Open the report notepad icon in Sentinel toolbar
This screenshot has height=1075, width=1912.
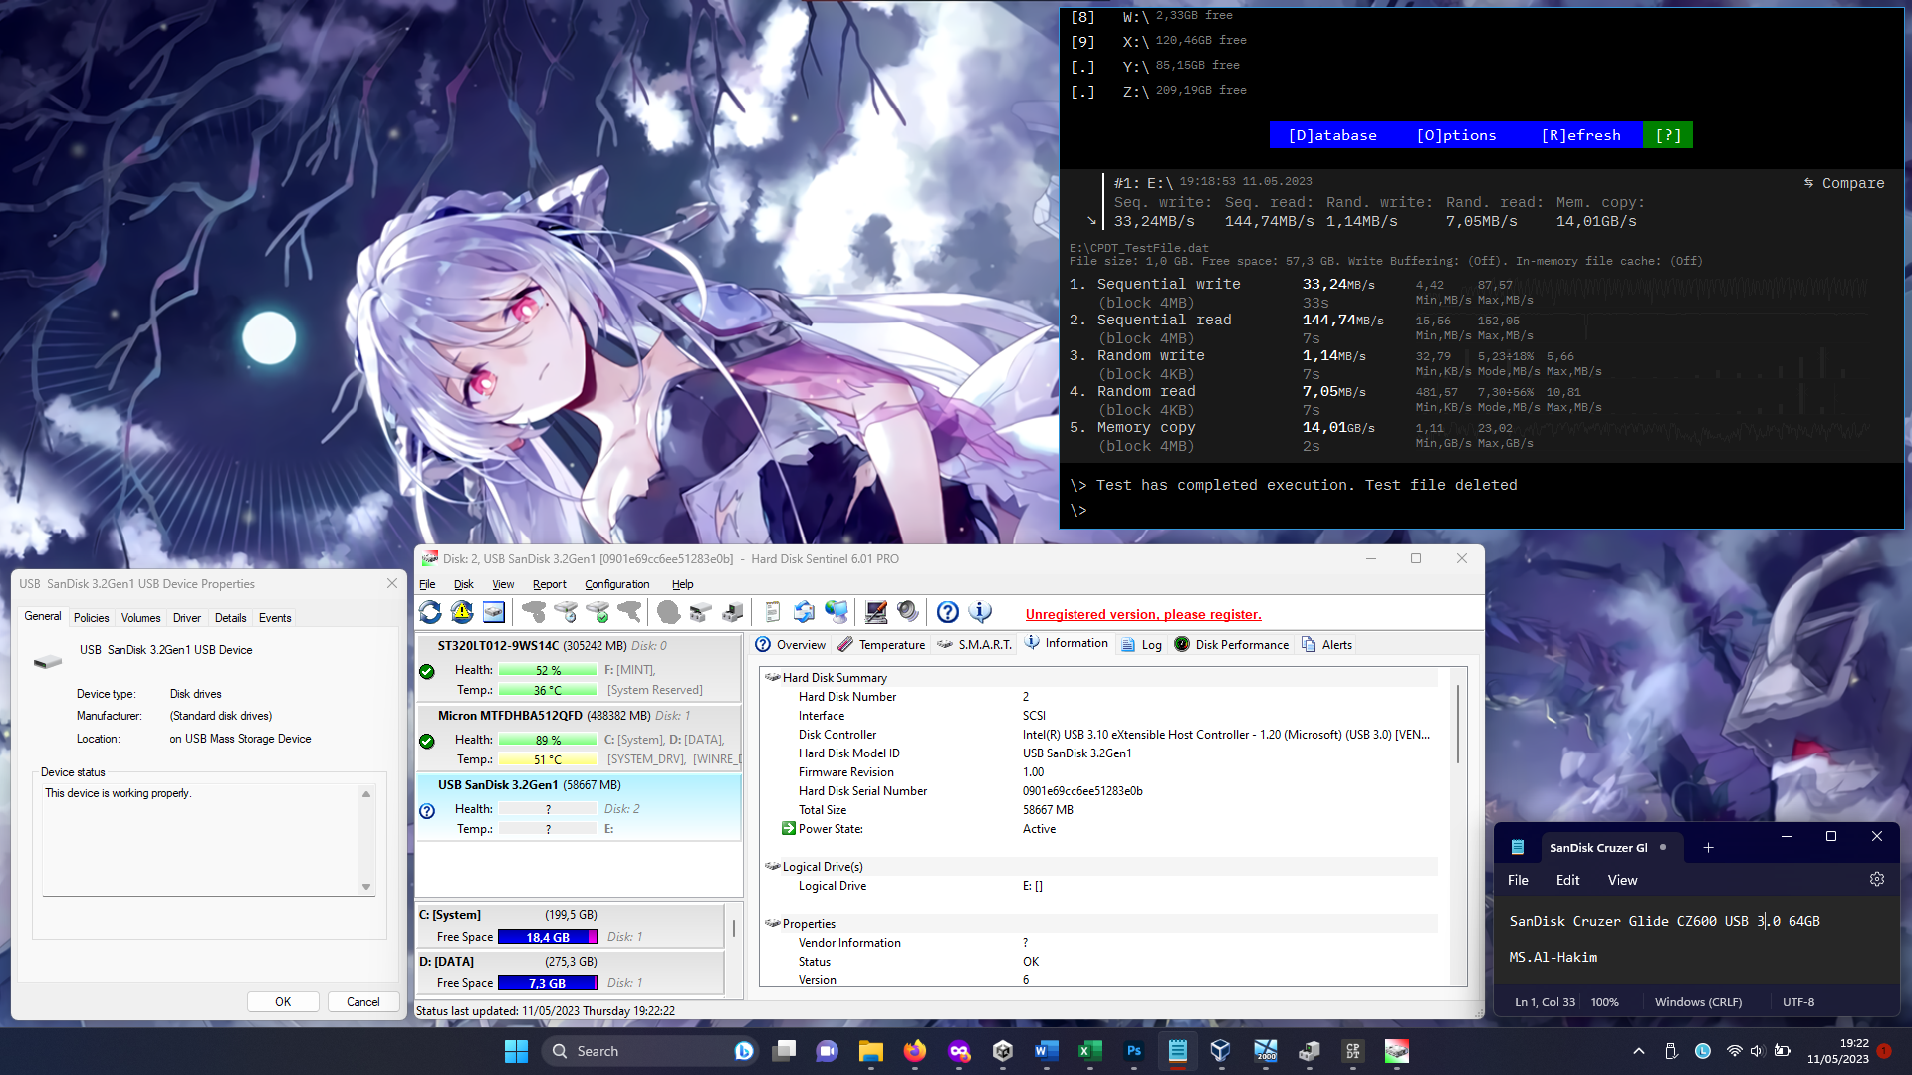click(772, 612)
